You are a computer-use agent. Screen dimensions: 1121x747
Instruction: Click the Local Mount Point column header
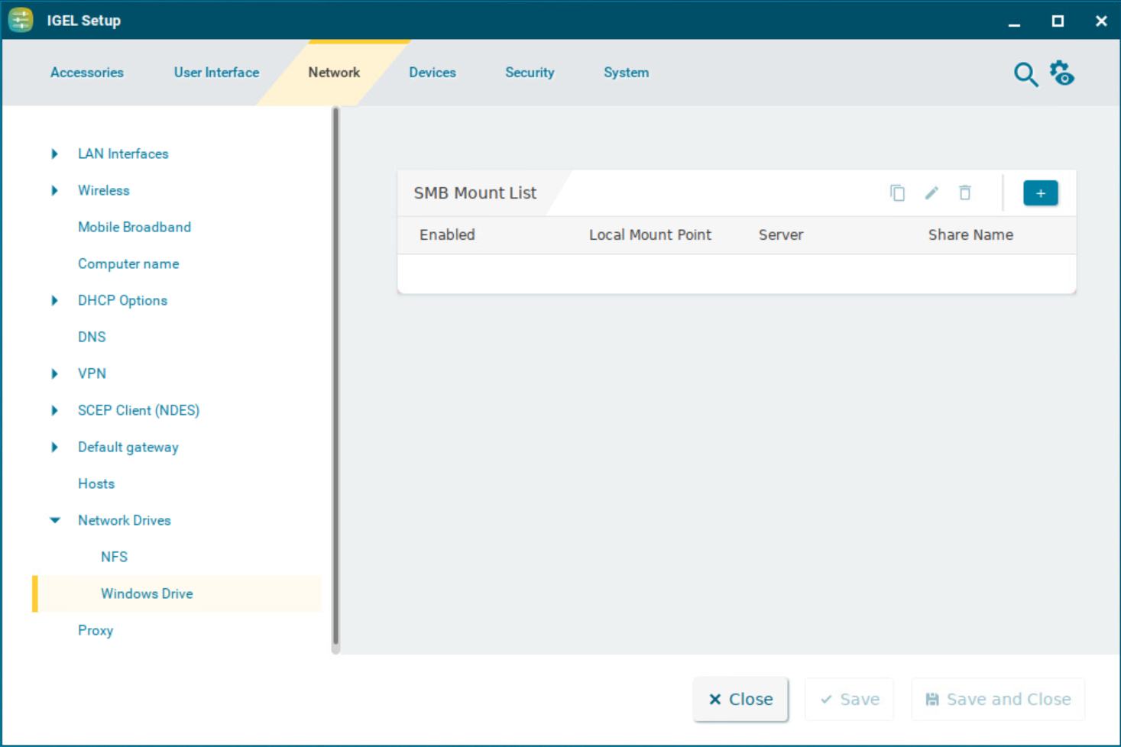click(x=650, y=235)
